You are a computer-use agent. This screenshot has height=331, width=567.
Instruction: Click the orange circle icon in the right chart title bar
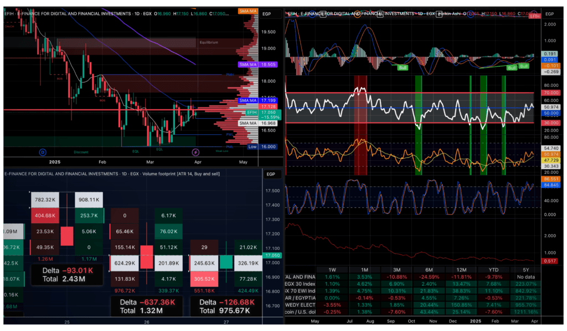(x=357, y=14)
